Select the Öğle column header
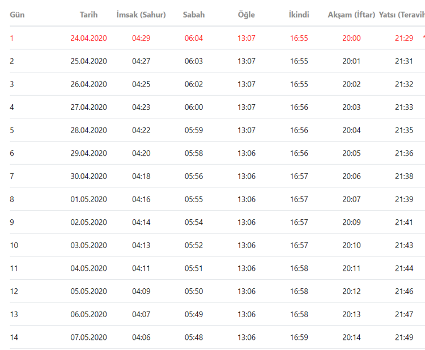The image size is (425, 350). pos(246,15)
